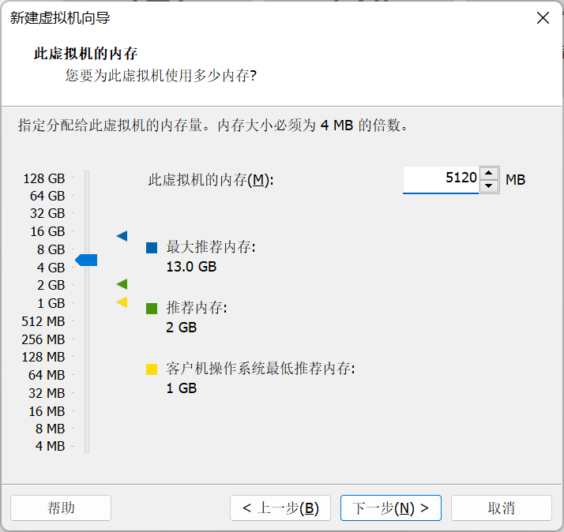Click the green recommended memory arrow marker
The width and height of the screenshot is (564, 532).
(122, 284)
